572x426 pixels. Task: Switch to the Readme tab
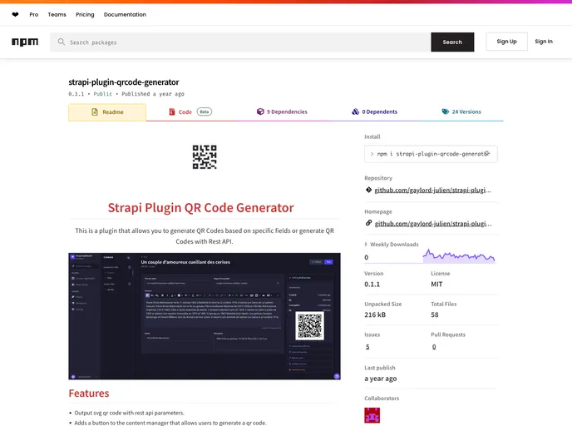[x=107, y=112]
